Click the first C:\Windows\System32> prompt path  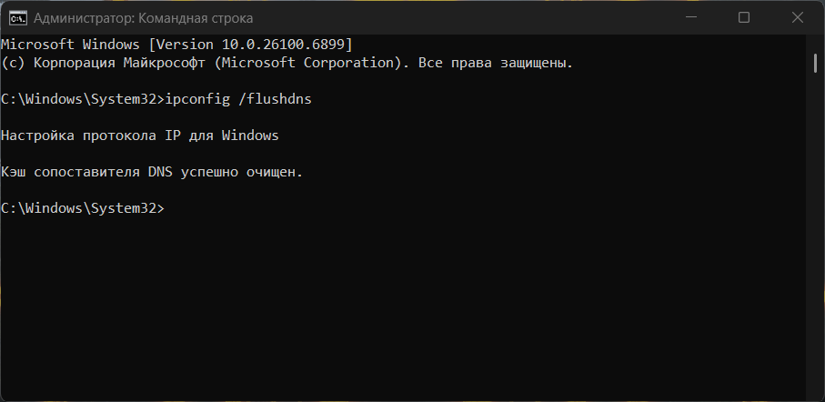pos(80,99)
